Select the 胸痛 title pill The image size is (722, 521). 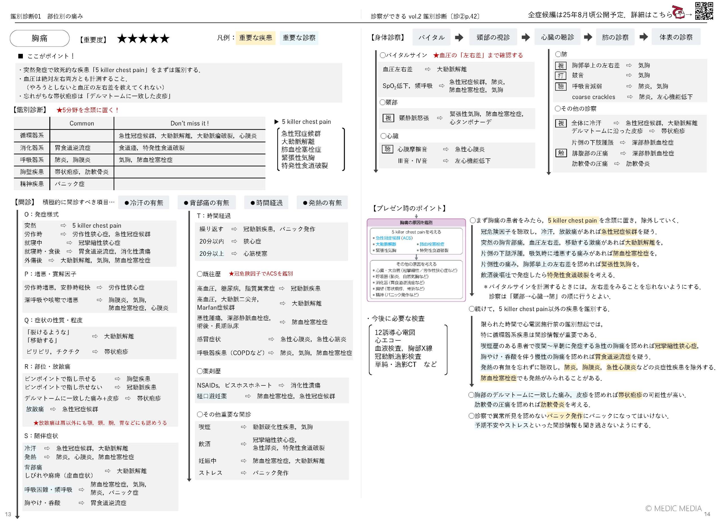(39, 38)
